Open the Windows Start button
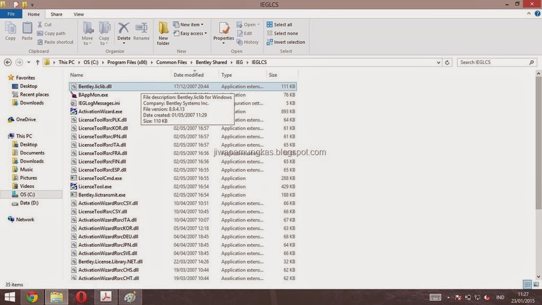The image size is (542, 305). tap(10, 297)
